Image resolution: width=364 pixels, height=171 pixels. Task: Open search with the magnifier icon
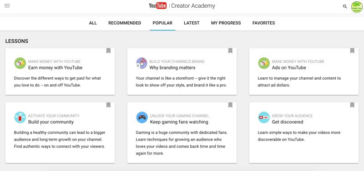[x=345, y=6]
